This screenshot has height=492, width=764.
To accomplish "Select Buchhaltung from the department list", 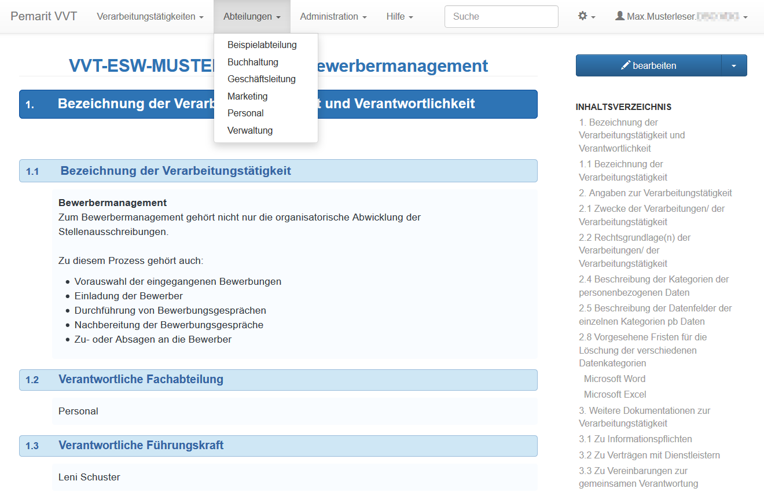I will (x=252, y=62).
